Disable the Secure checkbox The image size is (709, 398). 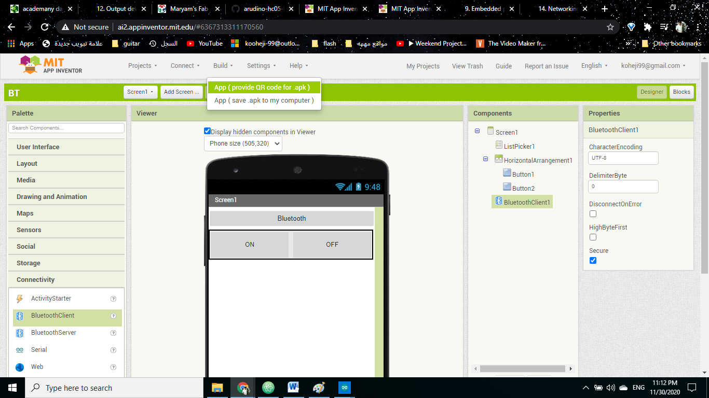coord(593,260)
